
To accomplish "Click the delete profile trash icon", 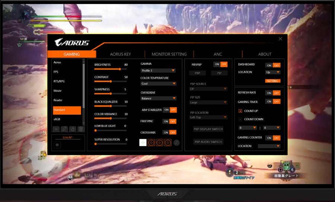I will point(81,129).
